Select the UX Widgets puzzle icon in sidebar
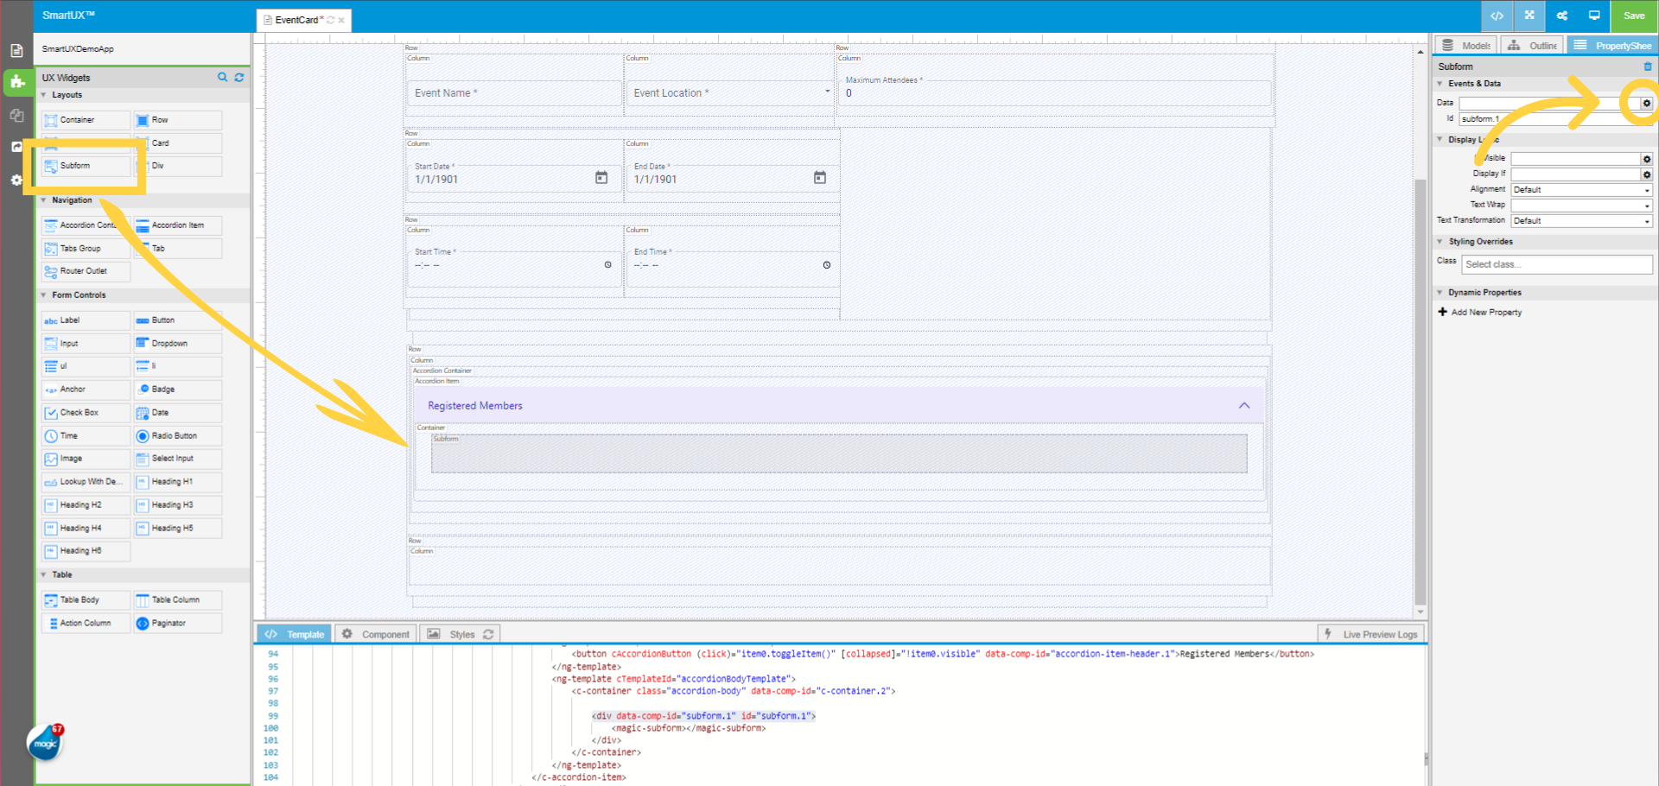The height and width of the screenshot is (786, 1659). [16, 83]
